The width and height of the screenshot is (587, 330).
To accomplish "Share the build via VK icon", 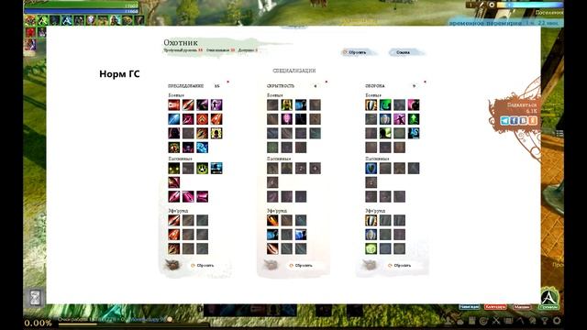I will click(524, 120).
